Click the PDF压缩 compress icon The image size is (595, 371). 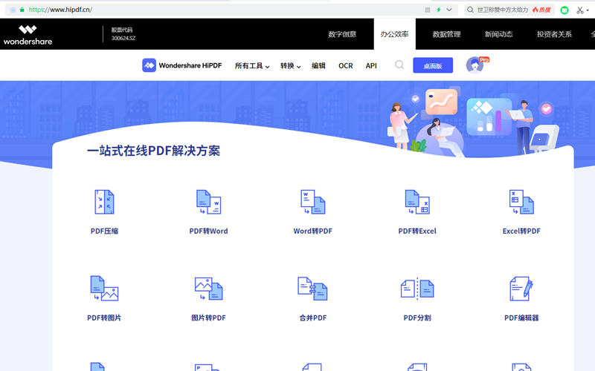point(104,202)
